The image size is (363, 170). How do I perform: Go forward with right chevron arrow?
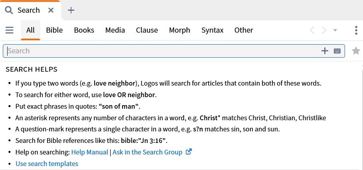tap(324, 30)
